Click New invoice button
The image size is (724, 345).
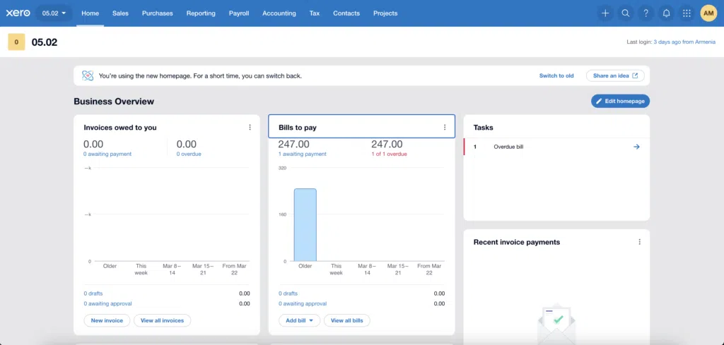[107, 320]
